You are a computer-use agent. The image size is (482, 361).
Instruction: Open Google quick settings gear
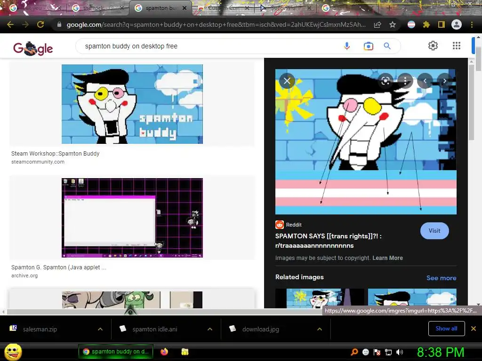433,46
